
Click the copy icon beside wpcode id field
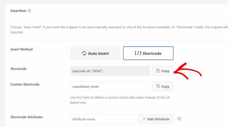[x=158, y=71]
